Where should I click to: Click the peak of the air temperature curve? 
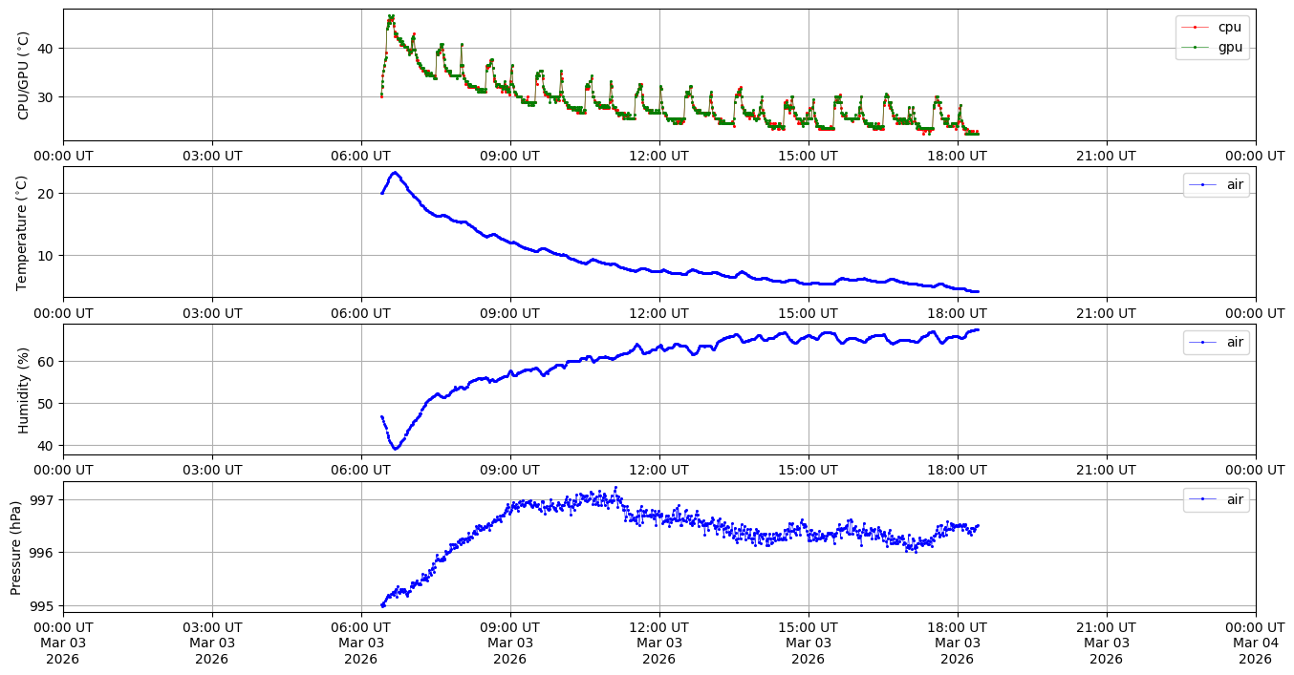[x=394, y=173]
